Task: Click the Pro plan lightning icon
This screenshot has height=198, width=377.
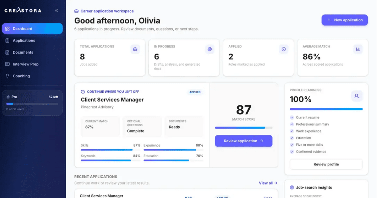Action: click(8, 97)
